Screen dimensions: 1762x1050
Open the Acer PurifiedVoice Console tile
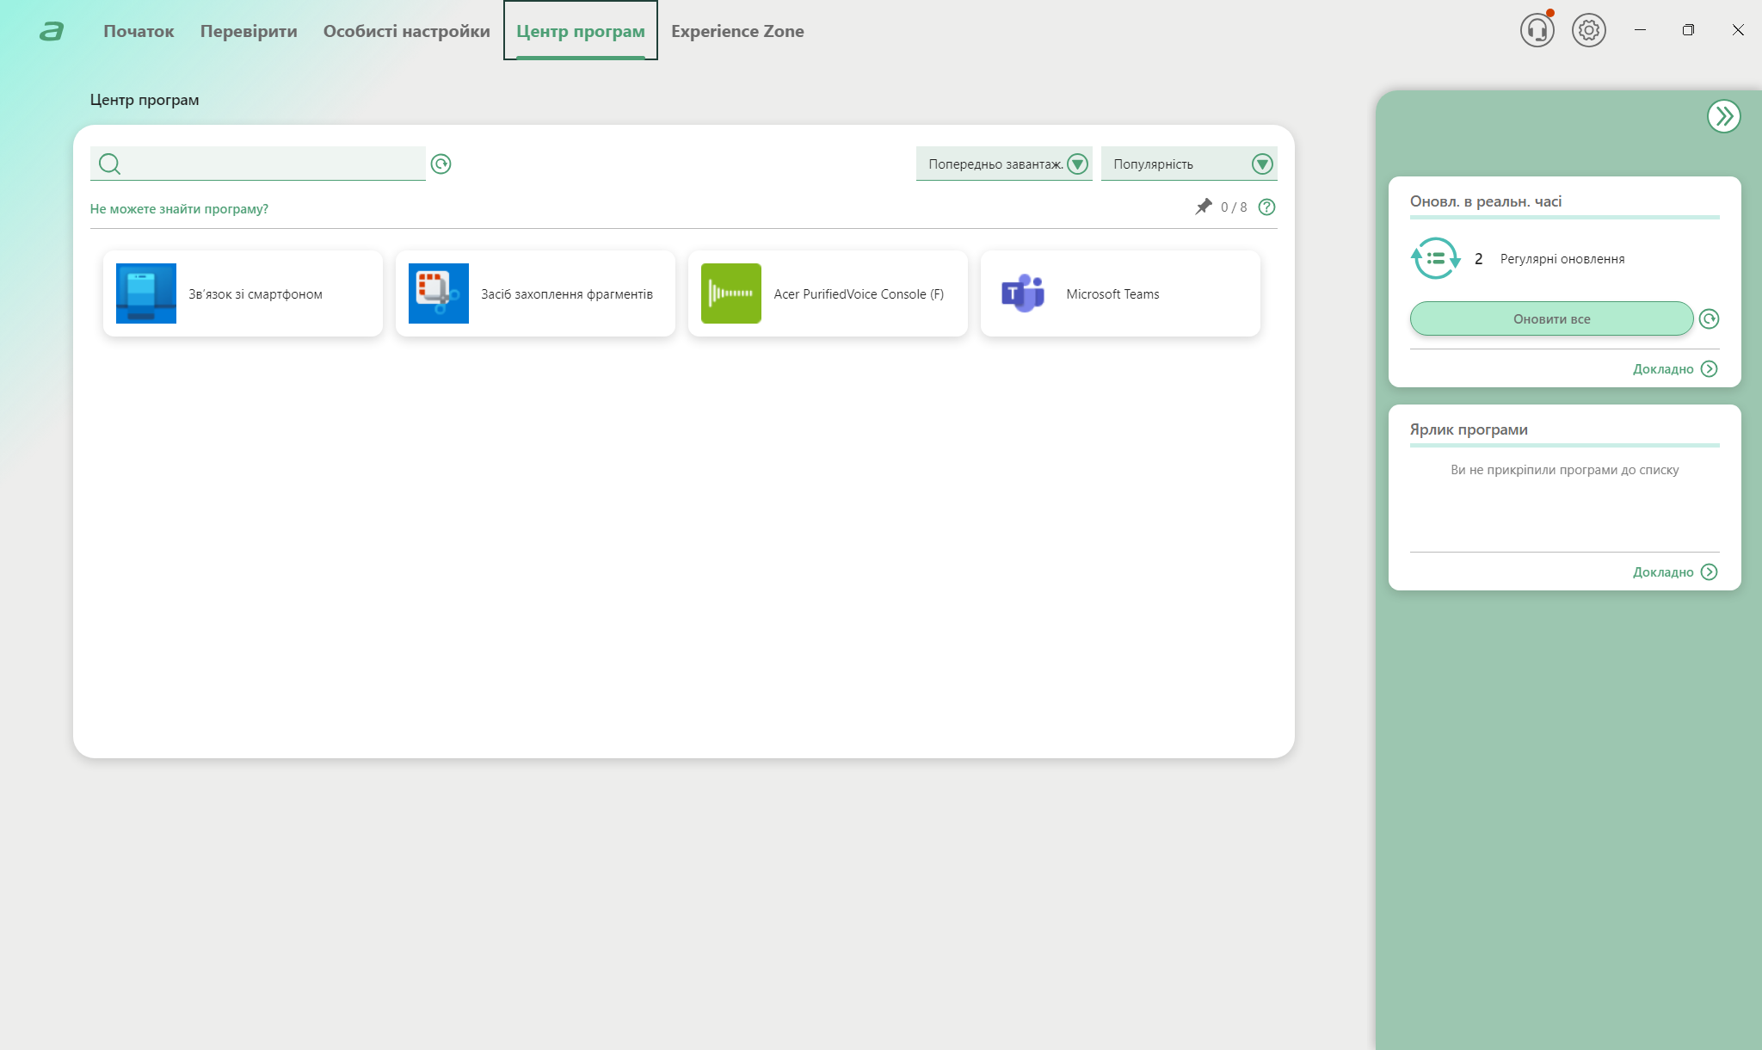(828, 293)
